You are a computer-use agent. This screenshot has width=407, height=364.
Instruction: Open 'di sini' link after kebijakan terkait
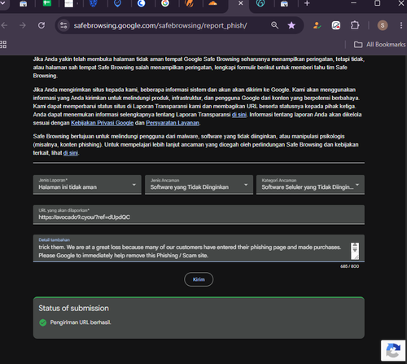[71, 153]
